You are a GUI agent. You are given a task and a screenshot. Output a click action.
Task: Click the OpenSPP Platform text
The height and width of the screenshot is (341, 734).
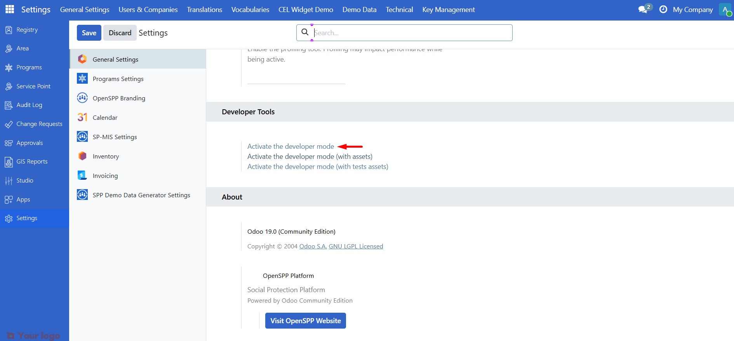[288, 276]
